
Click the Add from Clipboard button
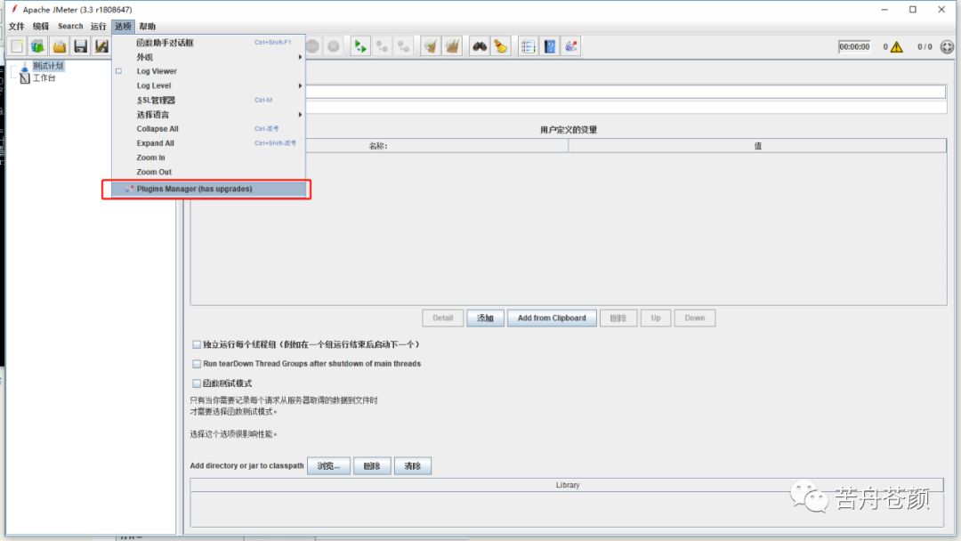pos(552,318)
